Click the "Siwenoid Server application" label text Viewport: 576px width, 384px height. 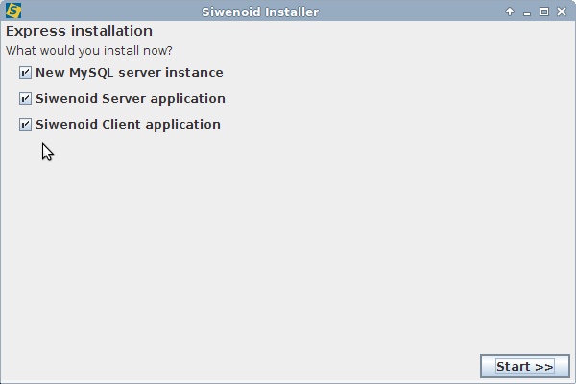130,99
